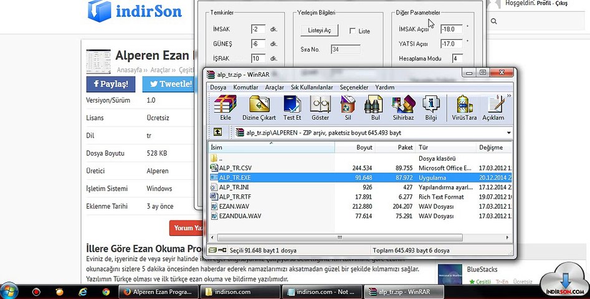Select EZANDUA.WAV file row
The width and height of the screenshot is (590, 299).
(361, 216)
